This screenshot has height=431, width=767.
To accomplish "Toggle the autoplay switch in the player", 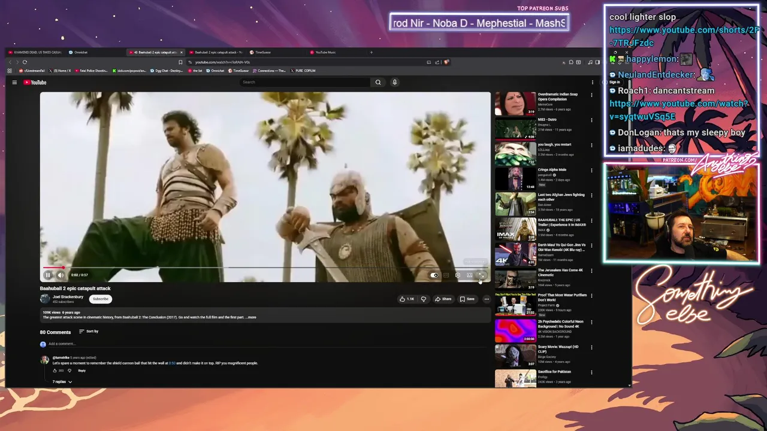I will [x=434, y=275].
